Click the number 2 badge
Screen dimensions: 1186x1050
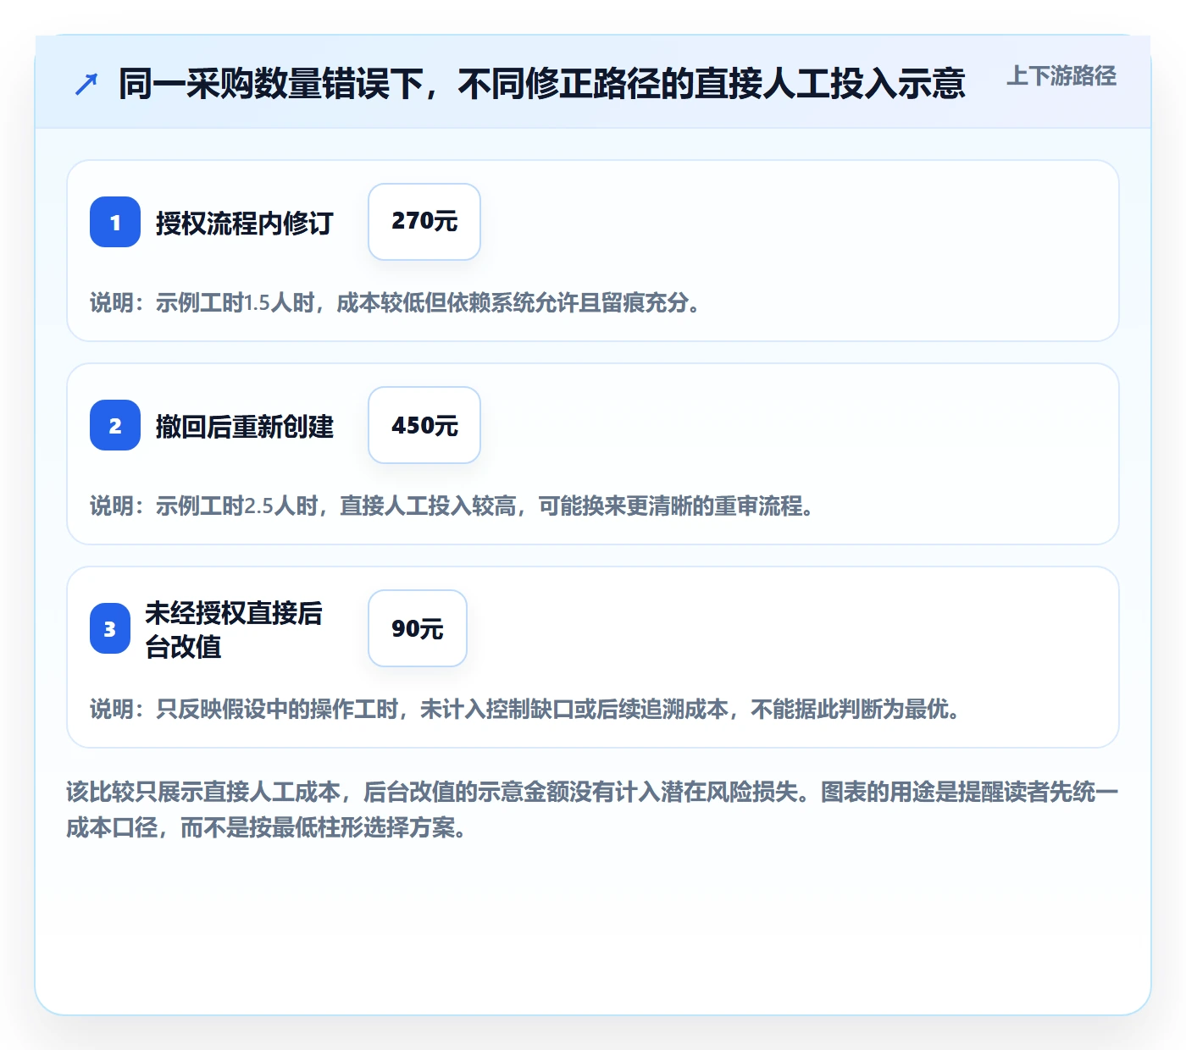pyautogui.click(x=115, y=425)
